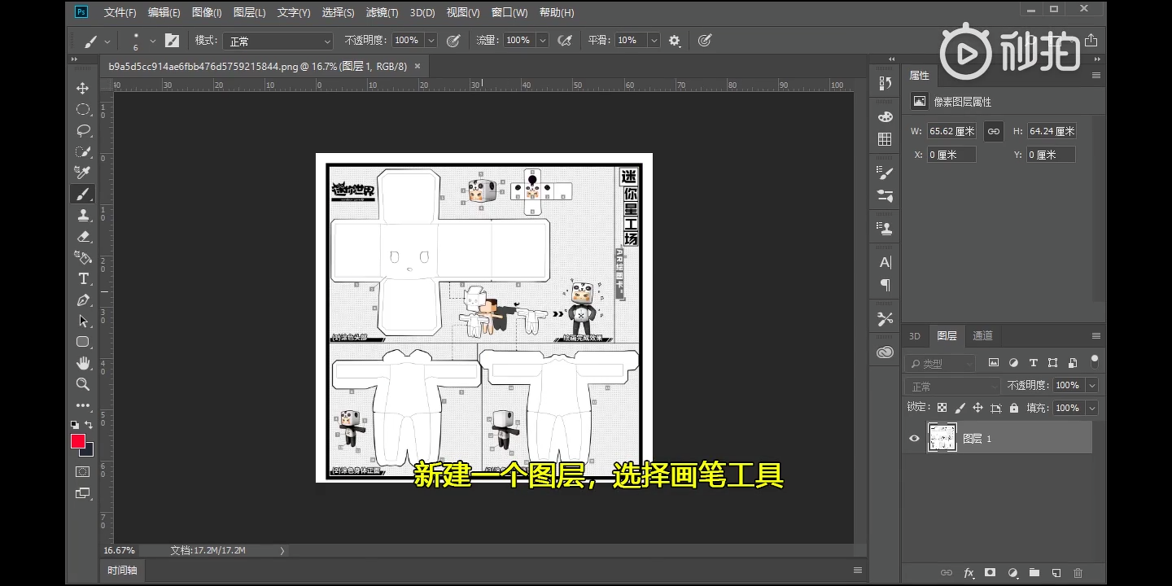
Task: Select the Brush tool in left toolbar
Action: click(x=83, y=194)
